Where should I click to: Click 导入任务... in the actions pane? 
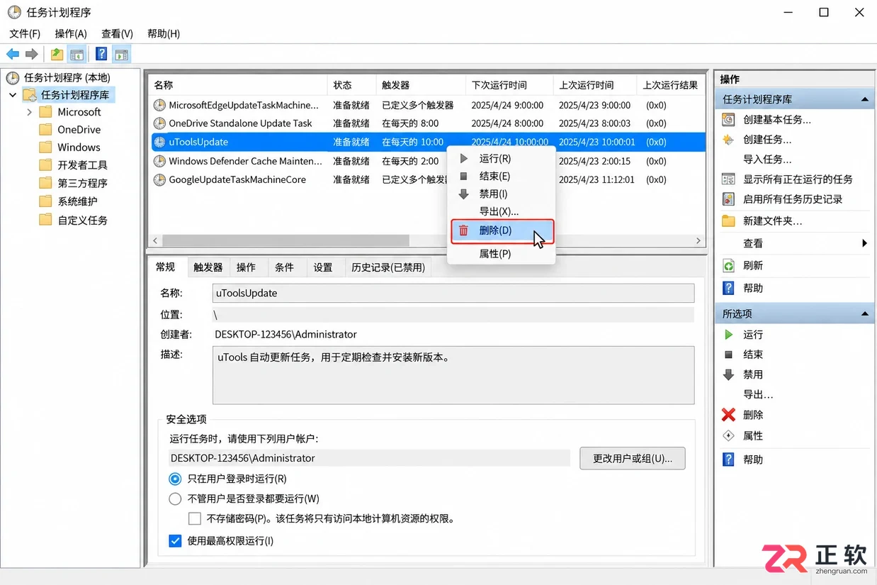[x=767, y=160]
